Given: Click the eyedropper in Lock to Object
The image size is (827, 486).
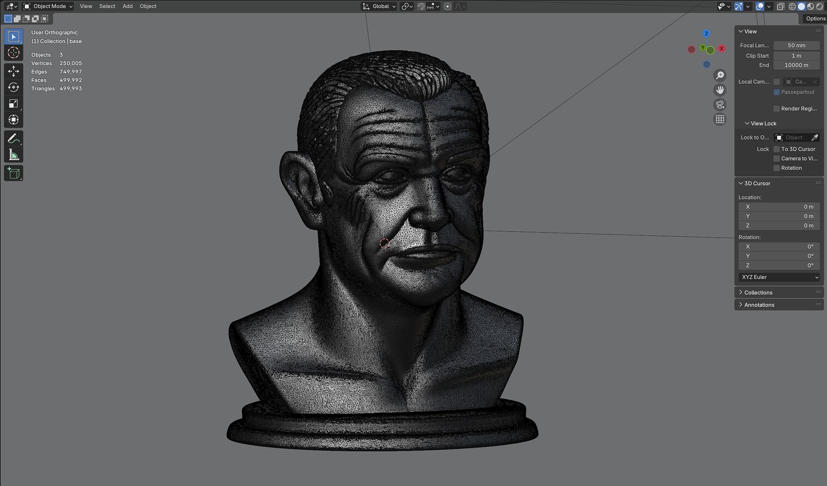Looking at the screenshot, I should [x=815, y=137].
